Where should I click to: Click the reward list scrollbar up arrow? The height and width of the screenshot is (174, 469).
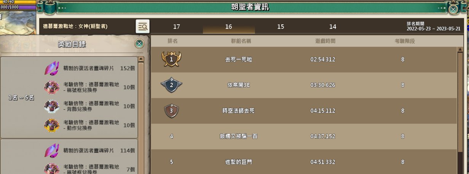click(x=141, y=59)
